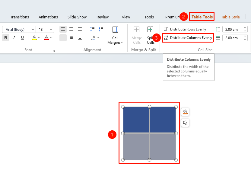The height and width of the screenshot is (172, 251).
Task: Click Distribute Columns Evenly
Action: pos(188,38)
